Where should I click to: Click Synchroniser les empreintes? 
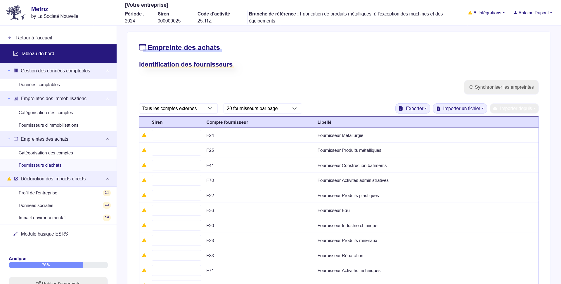click(501, 87)
